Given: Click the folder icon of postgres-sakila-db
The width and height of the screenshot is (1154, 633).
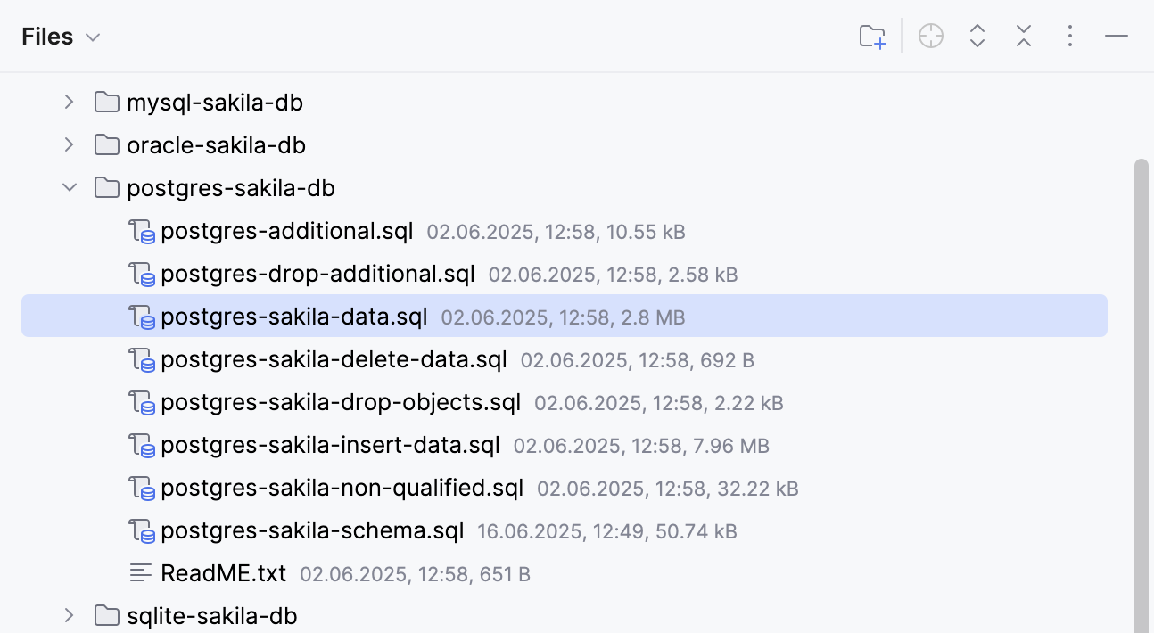Looking at the screenshot, I should [106, 187].
